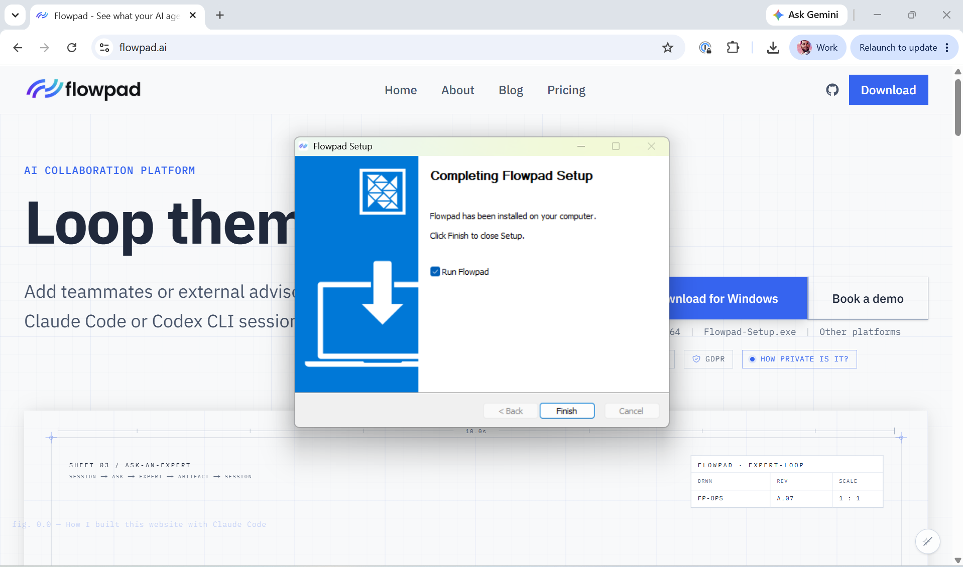
Task: Open the About nav item
Action: tap(458, 90)
